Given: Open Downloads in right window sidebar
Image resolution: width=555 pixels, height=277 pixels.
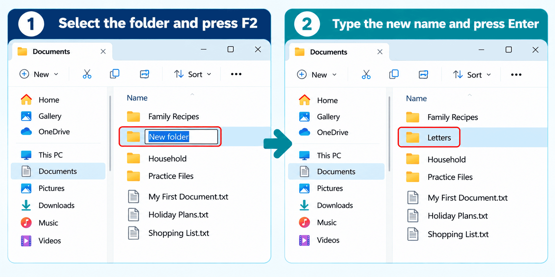Looking at the screenshot, I should (326, 205).
